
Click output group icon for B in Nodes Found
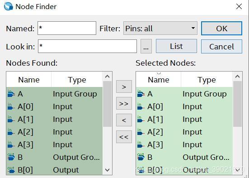click(11, 157)
